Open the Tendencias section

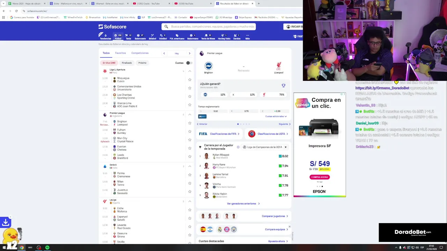[105, 37]
